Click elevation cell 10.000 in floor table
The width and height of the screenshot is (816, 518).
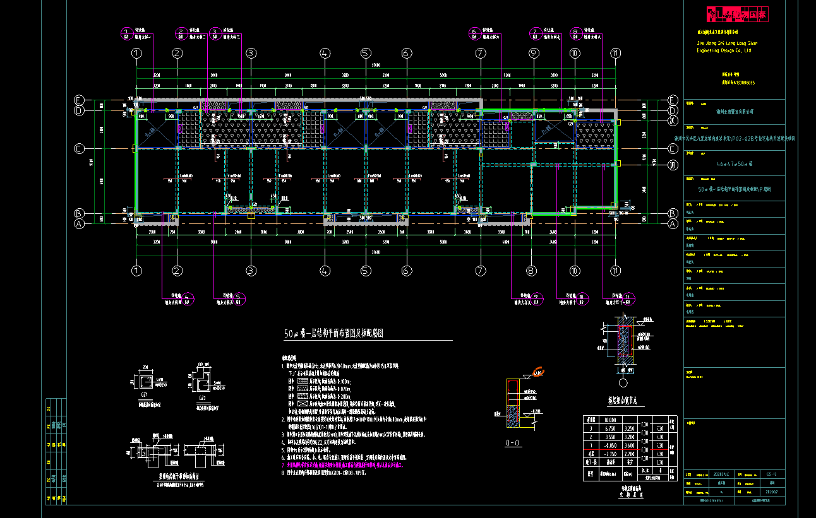tap(609, 419)
